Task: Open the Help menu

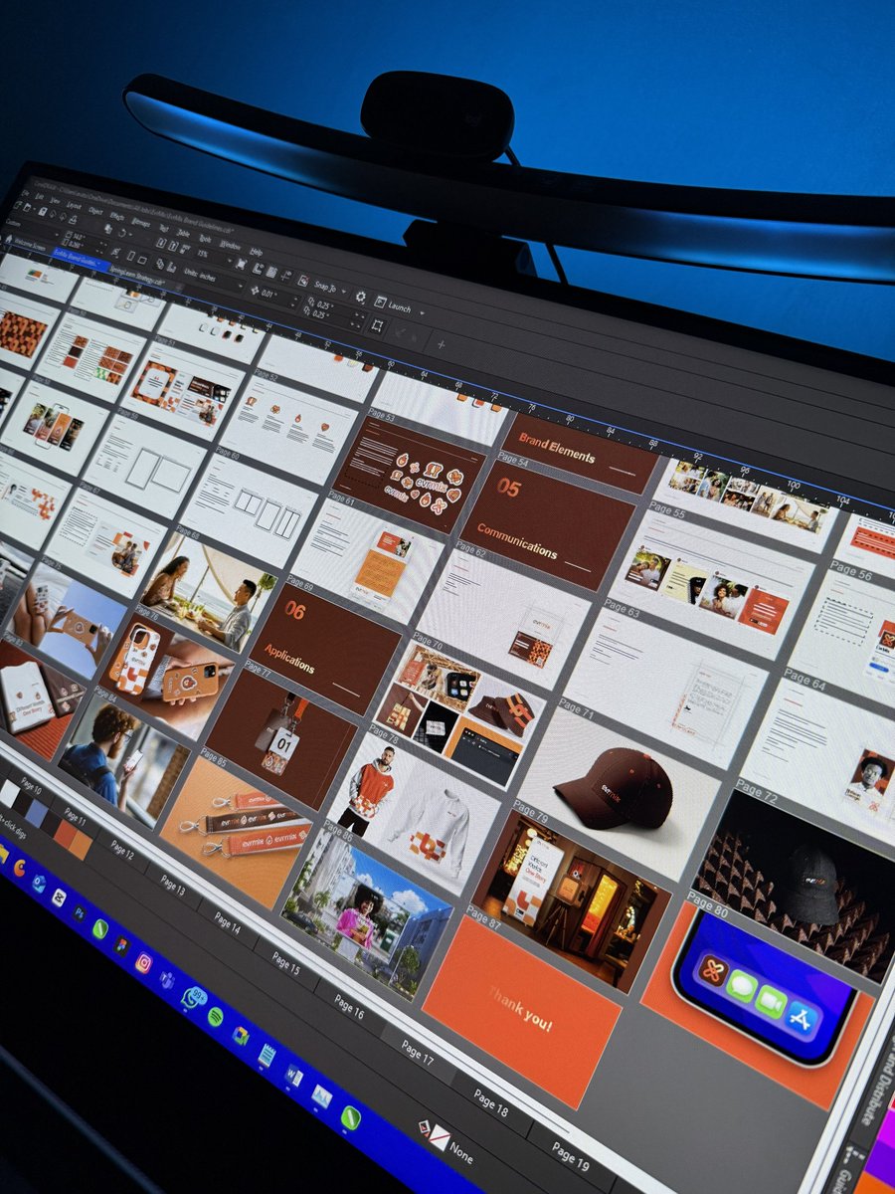Action: coord(256,253)
